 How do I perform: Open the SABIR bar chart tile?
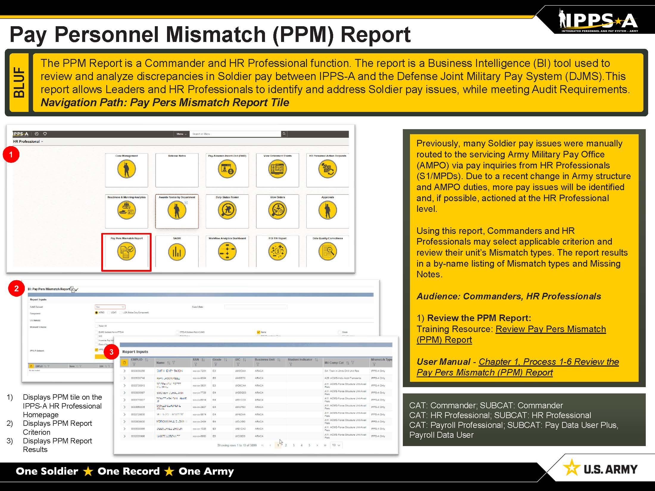[x=177, y=252]
